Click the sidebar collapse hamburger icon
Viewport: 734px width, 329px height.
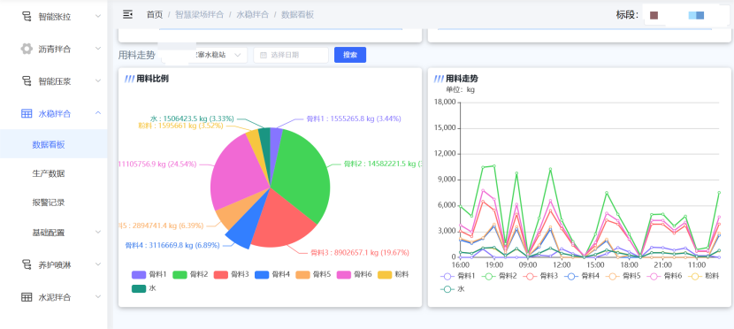tap(128, 14)
